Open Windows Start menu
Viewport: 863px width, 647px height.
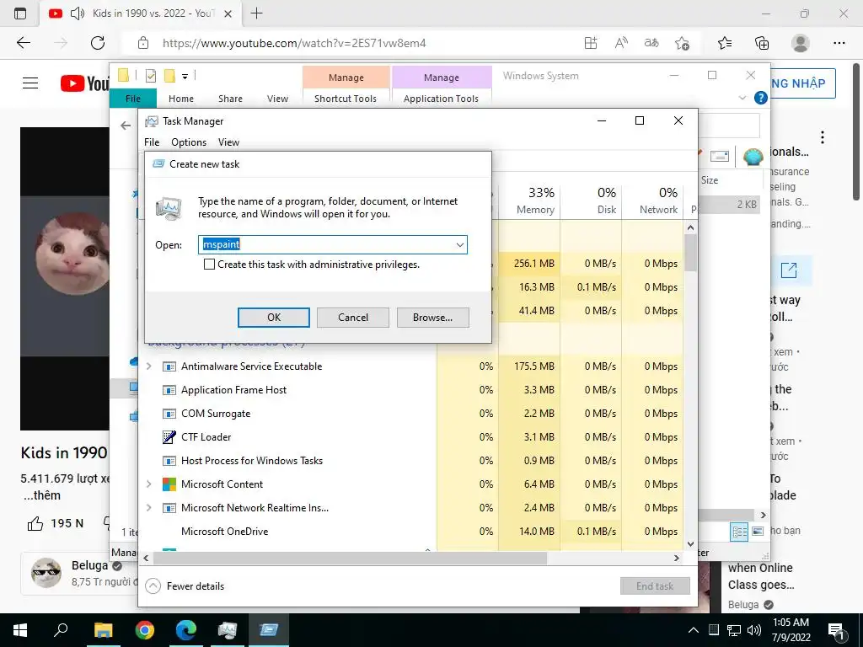tap(20, 630)
